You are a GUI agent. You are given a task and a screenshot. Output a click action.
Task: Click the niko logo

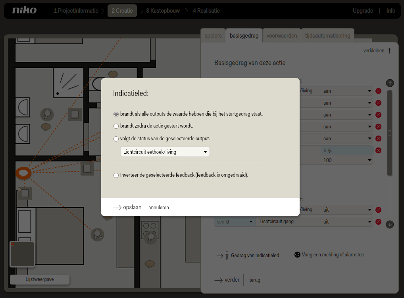25,10
